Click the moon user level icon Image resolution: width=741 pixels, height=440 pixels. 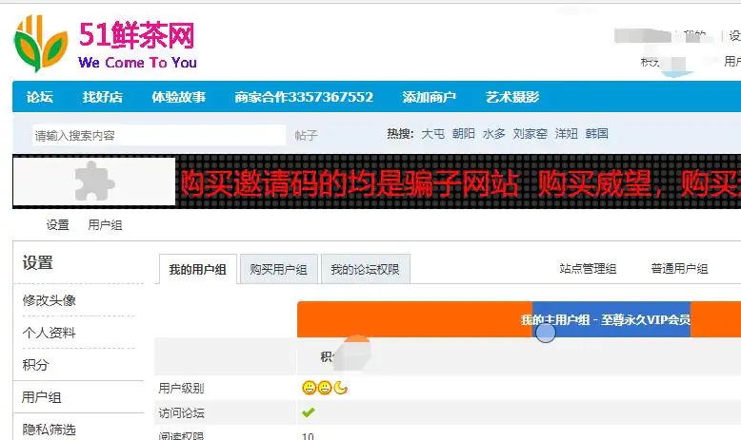[x=340, y=388]
